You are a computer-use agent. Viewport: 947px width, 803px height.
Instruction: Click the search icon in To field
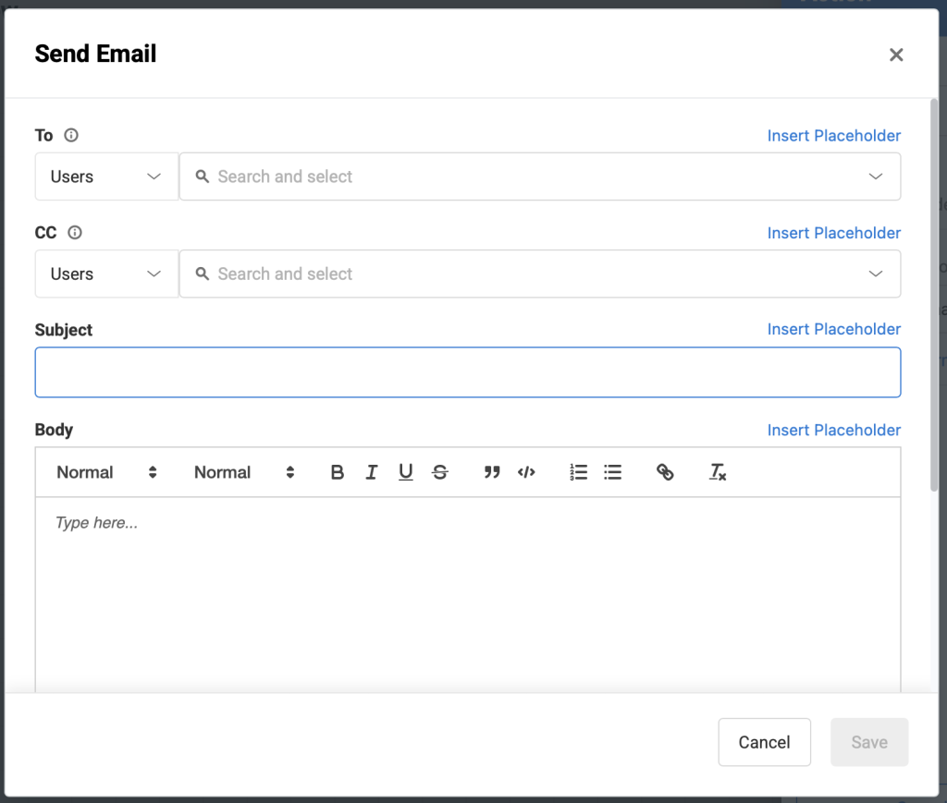coord(203,176)
